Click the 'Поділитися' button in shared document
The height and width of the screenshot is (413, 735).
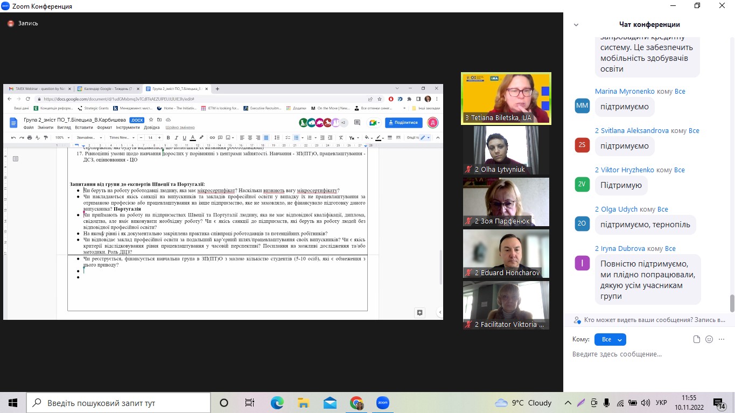[x=404, y=123]
